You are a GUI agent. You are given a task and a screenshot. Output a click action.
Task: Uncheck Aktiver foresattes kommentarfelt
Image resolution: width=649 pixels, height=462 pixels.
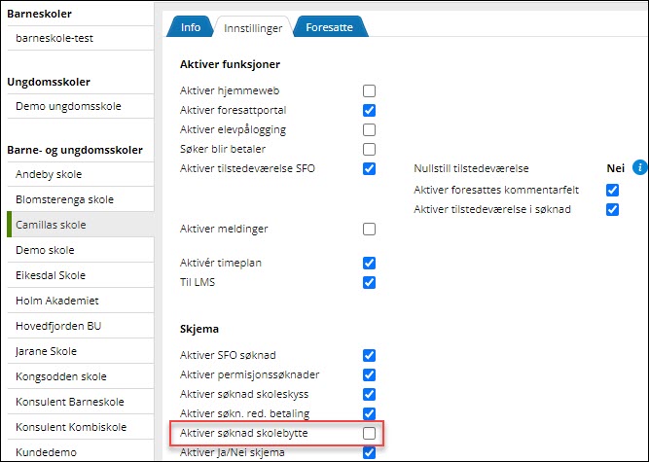(612, 190)
